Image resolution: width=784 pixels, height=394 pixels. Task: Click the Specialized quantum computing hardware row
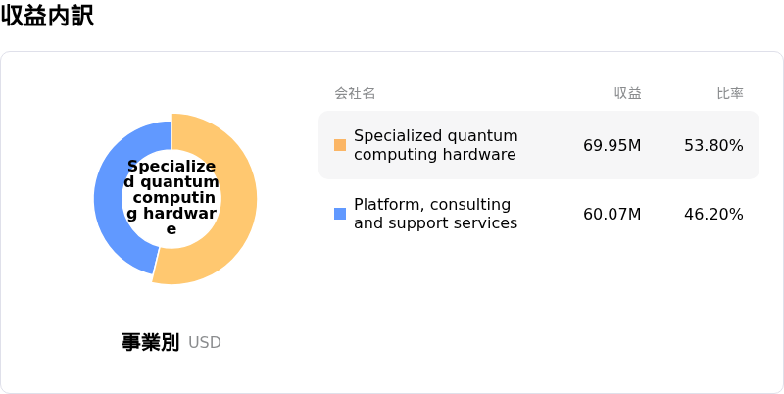pyautogui.click(x=539, y=145)
